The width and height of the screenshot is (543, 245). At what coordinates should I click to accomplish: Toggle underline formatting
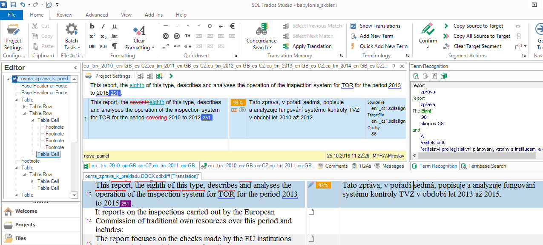pos(114,26)
